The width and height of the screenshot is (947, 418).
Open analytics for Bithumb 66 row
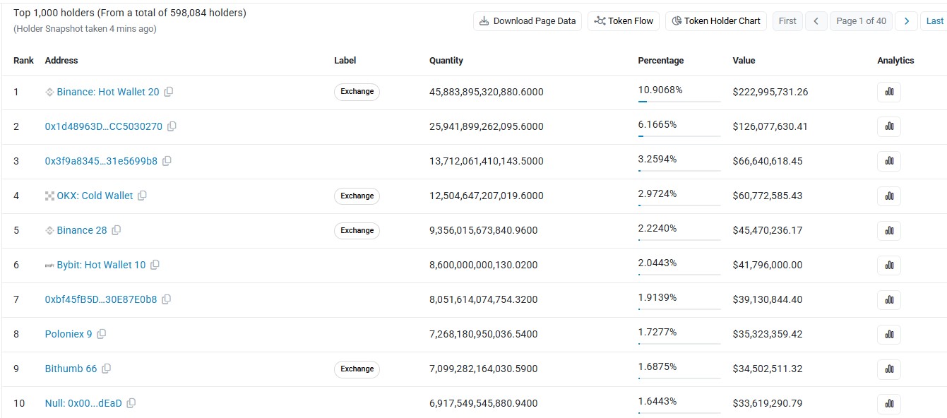coord(889,369)
